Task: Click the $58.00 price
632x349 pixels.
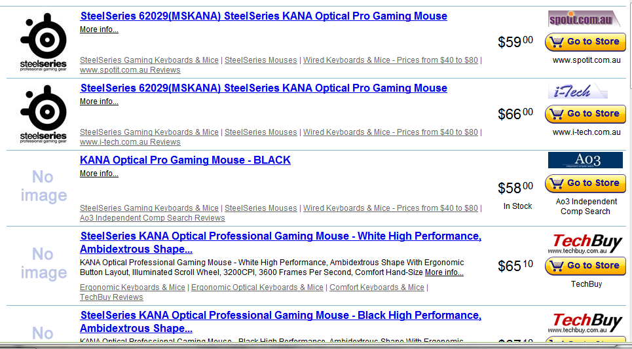Action: pyautogui.click(x=515, y=188)
